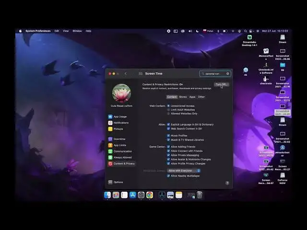This screenshot has height=230, width=307.
Task: Open the Help menu
Action: coord(88,31)
